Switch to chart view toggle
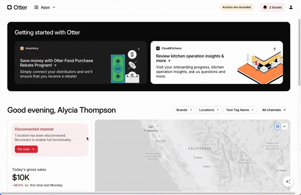 [x=284, y=126]
